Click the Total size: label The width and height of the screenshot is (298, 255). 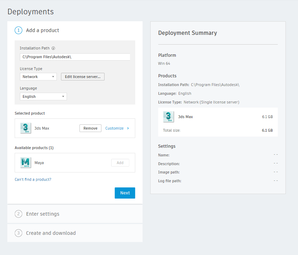coord(172,130)
